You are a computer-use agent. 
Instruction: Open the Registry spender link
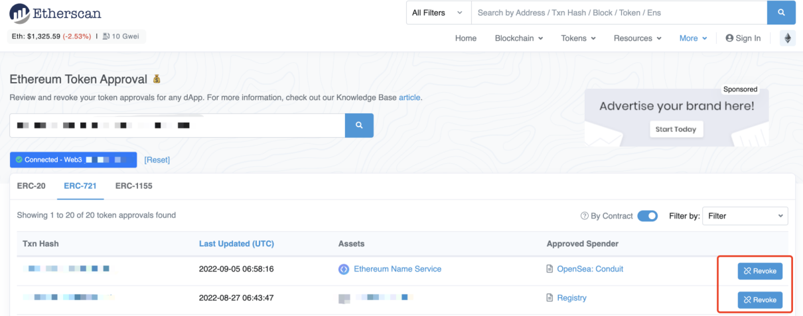(571, 298)
